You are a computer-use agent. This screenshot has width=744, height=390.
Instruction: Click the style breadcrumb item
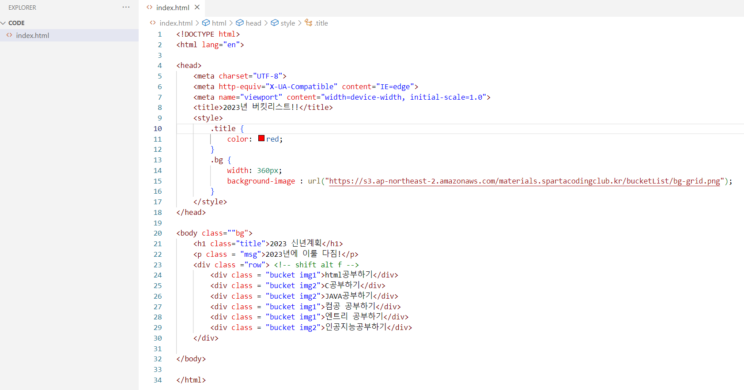click(x=288, y=23)
